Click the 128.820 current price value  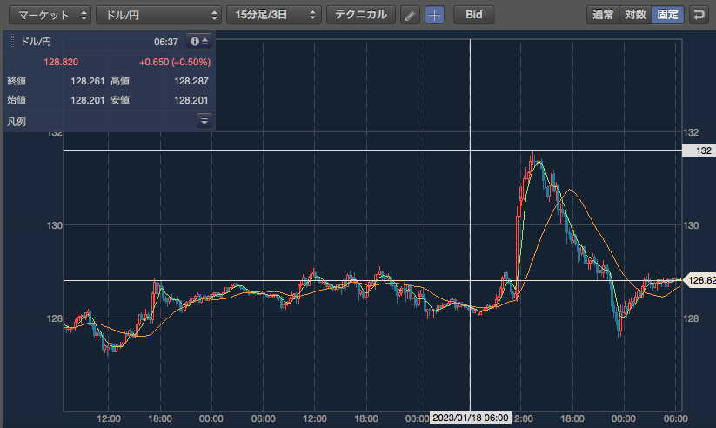click(x=61, y=62)
